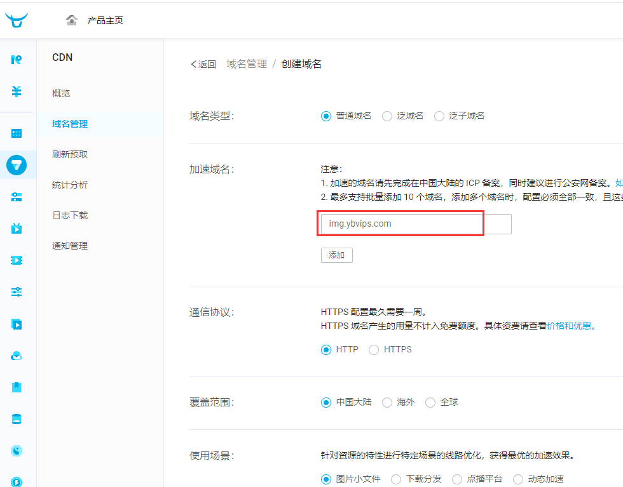Click the Qiniu bull logo

coord(17,20)
